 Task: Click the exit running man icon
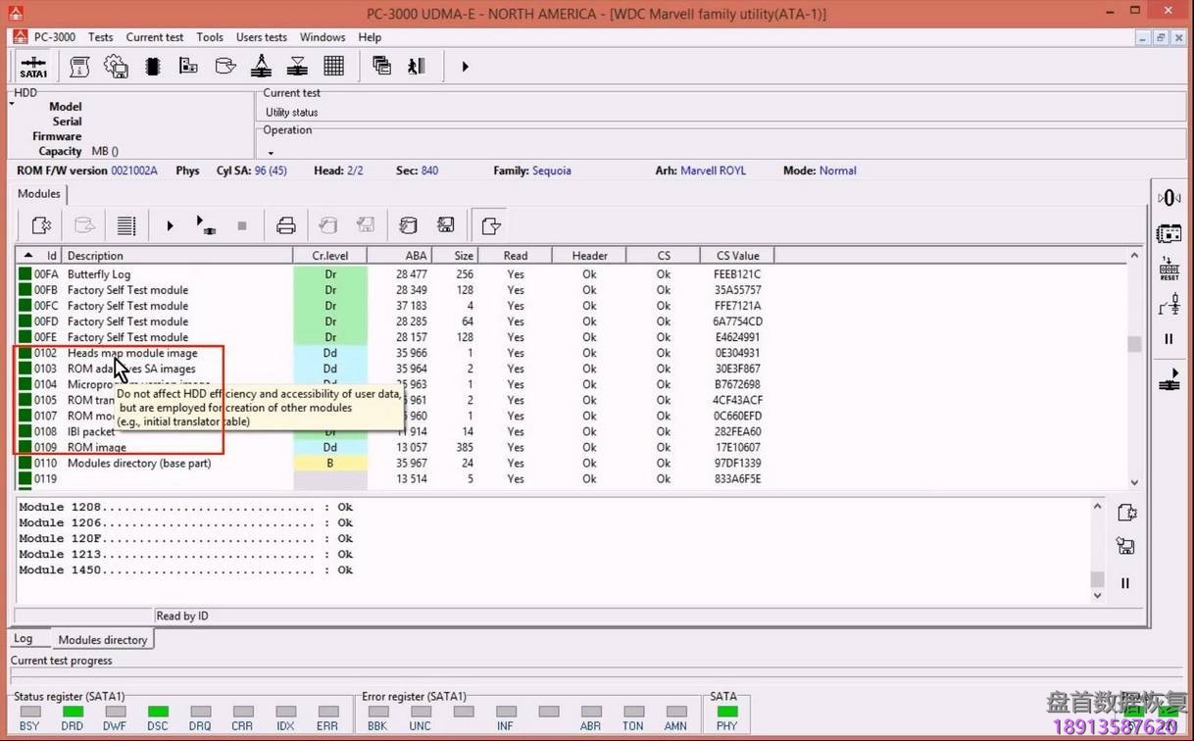tap(417, 67)
